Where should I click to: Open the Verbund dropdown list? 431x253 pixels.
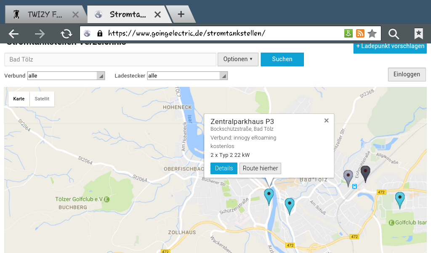pos(66,75)
